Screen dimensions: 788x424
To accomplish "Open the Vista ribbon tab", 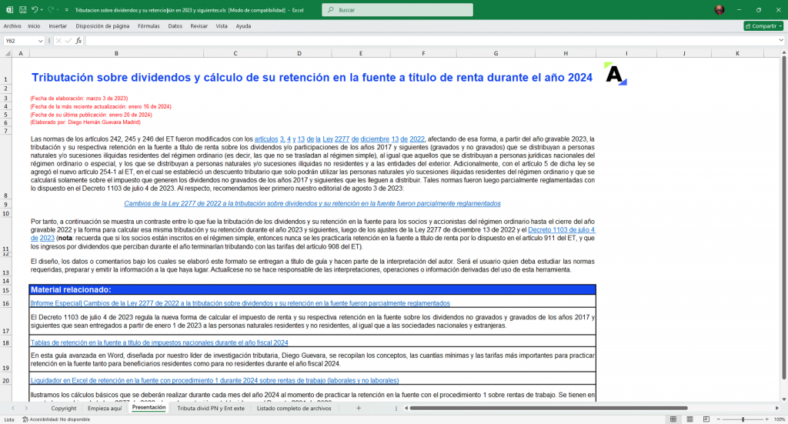I will 222,26.
